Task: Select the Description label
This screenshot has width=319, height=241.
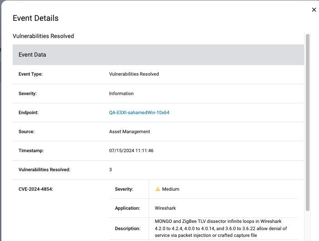Action: (128, 228)
